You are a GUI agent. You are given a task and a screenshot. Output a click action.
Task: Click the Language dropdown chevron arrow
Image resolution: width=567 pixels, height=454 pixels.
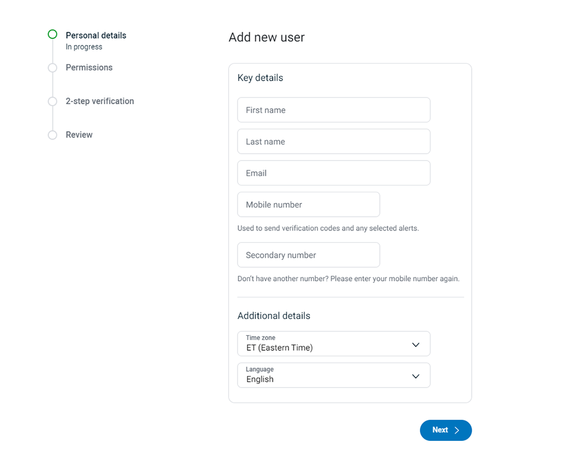415,375
